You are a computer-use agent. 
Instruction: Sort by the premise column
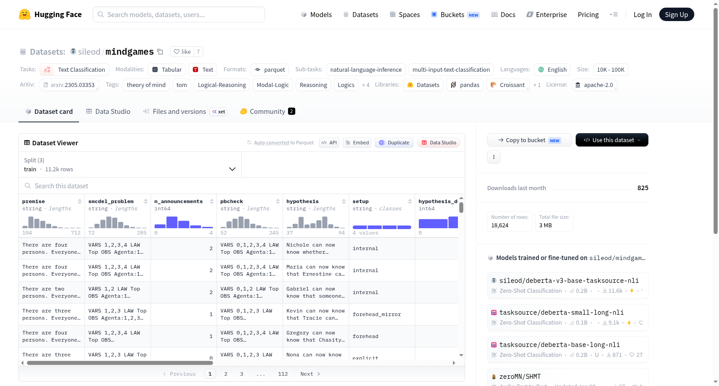tap(80, 202)
